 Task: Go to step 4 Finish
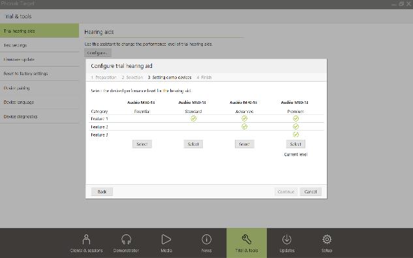coord(204,77)
